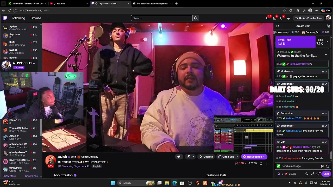The image size is (333, 187).
Task: Open a new browser tab
Action: (x=176, y=3)
